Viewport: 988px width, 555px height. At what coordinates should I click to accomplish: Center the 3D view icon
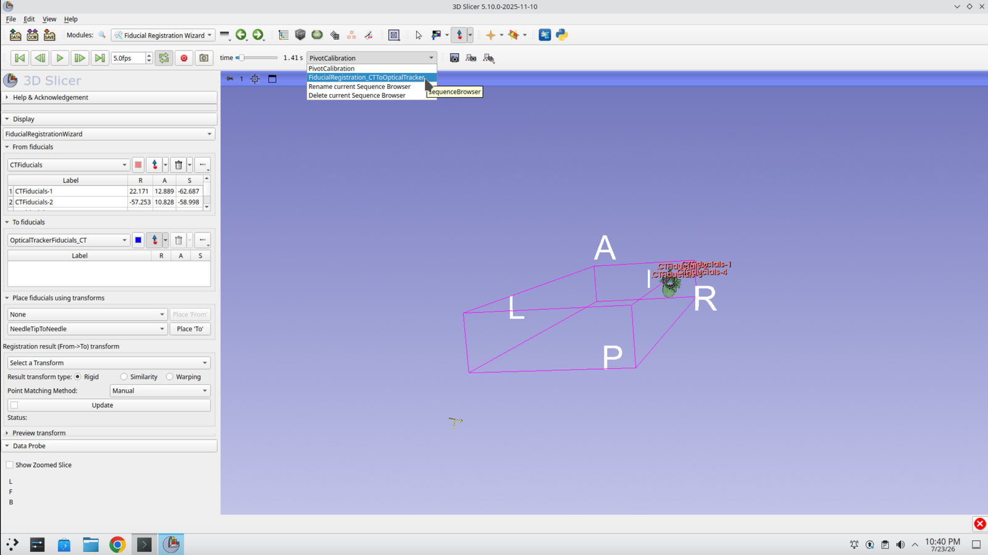pos(255,79)
